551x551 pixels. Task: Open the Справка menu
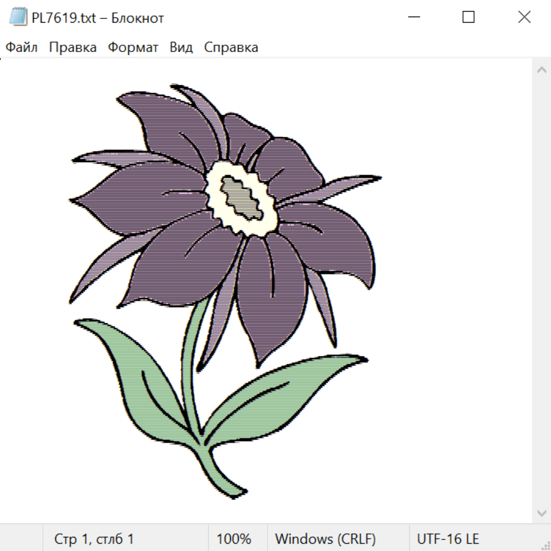tap(231, 48)
